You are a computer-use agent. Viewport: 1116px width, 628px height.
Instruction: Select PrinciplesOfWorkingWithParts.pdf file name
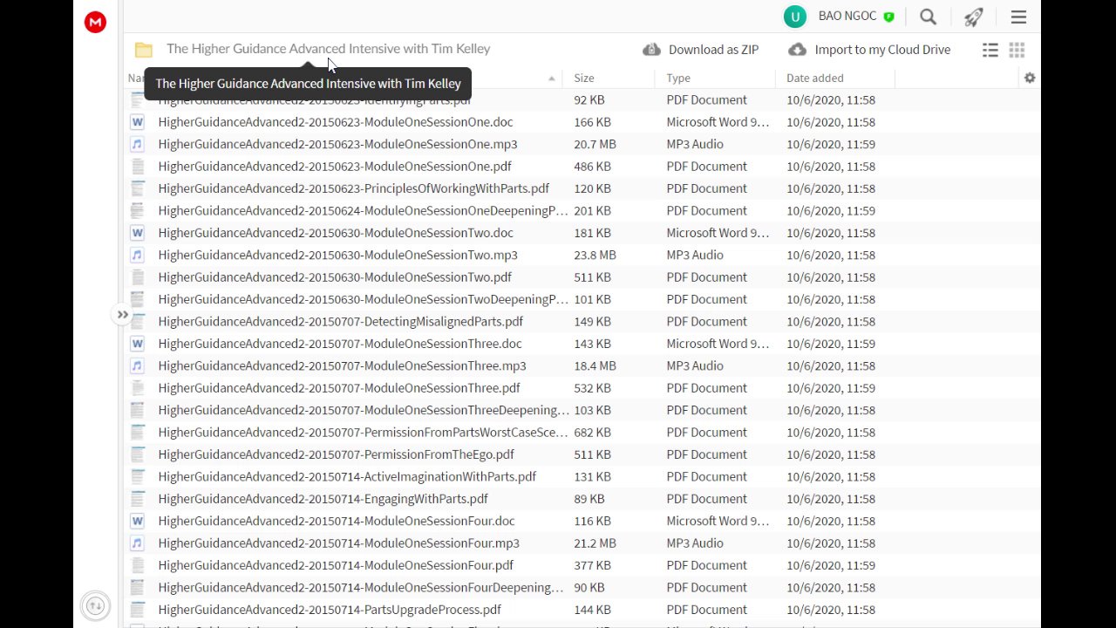click(354, 188)
